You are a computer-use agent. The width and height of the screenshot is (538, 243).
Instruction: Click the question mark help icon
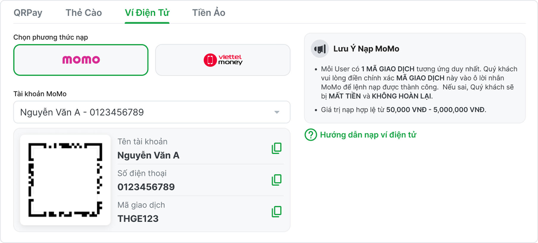tap(311, 135)
